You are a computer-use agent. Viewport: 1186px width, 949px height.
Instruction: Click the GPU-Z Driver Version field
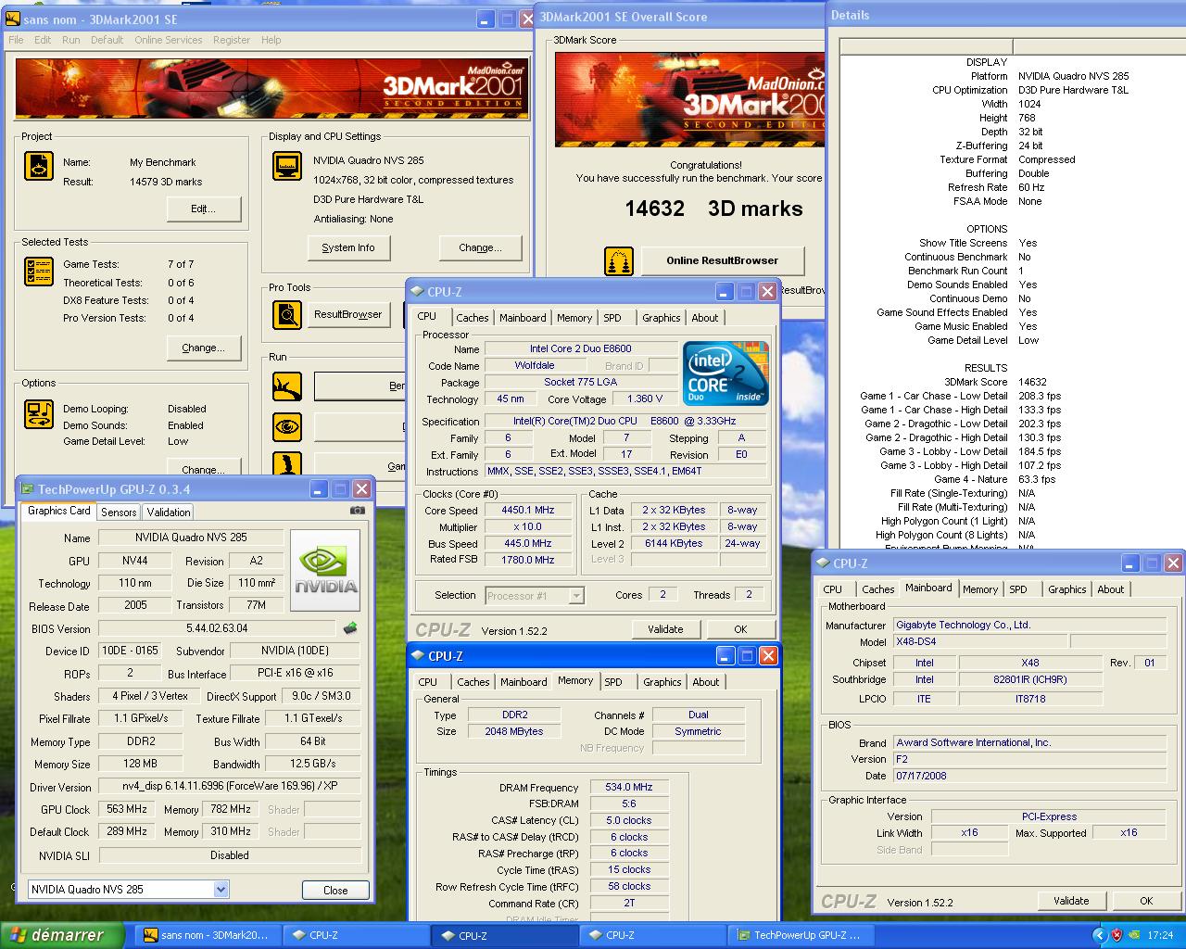pyautogui.click(x=230, y=787)
